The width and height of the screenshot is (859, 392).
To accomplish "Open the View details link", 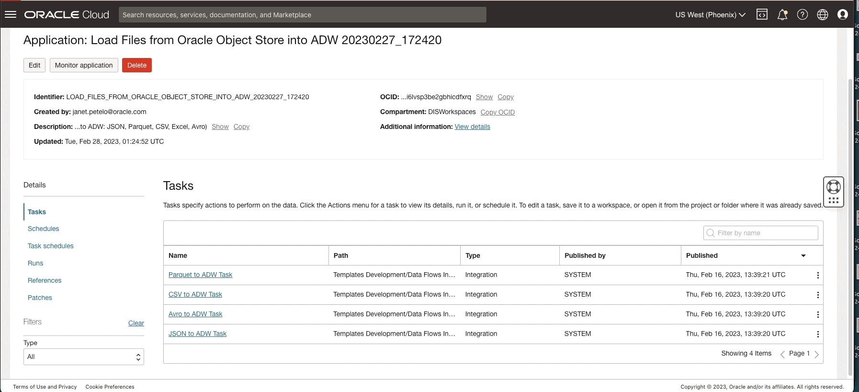I will (473, 127).
